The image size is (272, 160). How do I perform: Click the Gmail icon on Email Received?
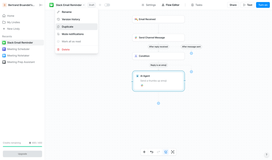point(136,19)
